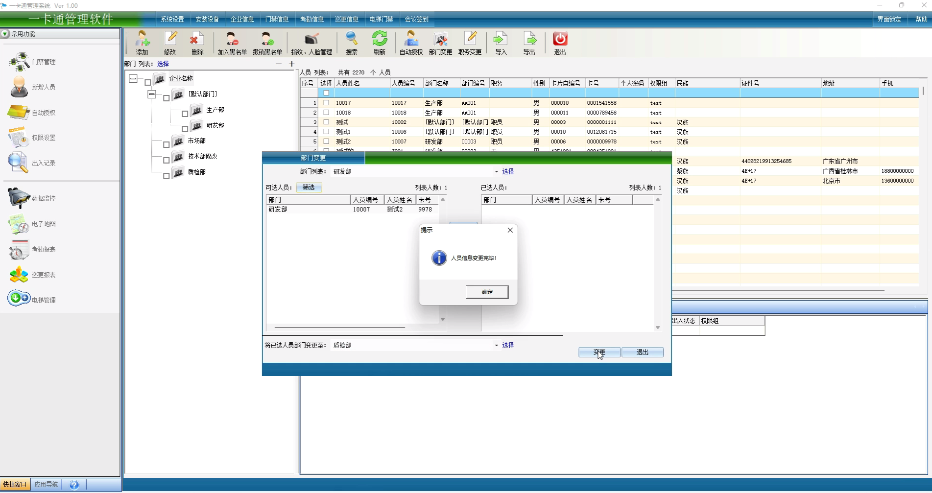This screenshot has height=493, width=932.
Task: Open the 系统设置 menu
Action: click(x=172, y=19)
